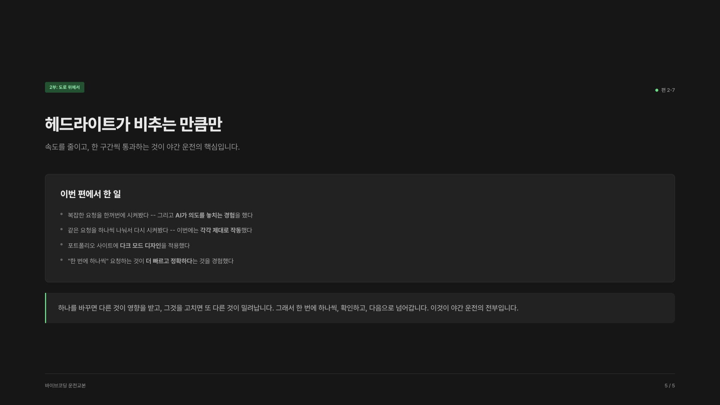Click the subtitle about 야간 운전의 핵심
Viewport: 720px width, 405px height.
click(x=142, y=147)
